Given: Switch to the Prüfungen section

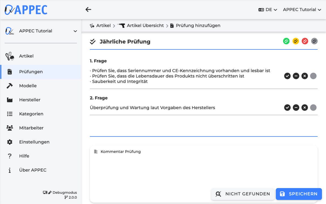Looking at the screenshot, I should (31, 72).
